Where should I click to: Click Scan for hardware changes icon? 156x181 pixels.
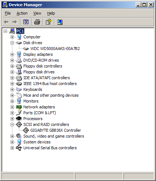60,22
